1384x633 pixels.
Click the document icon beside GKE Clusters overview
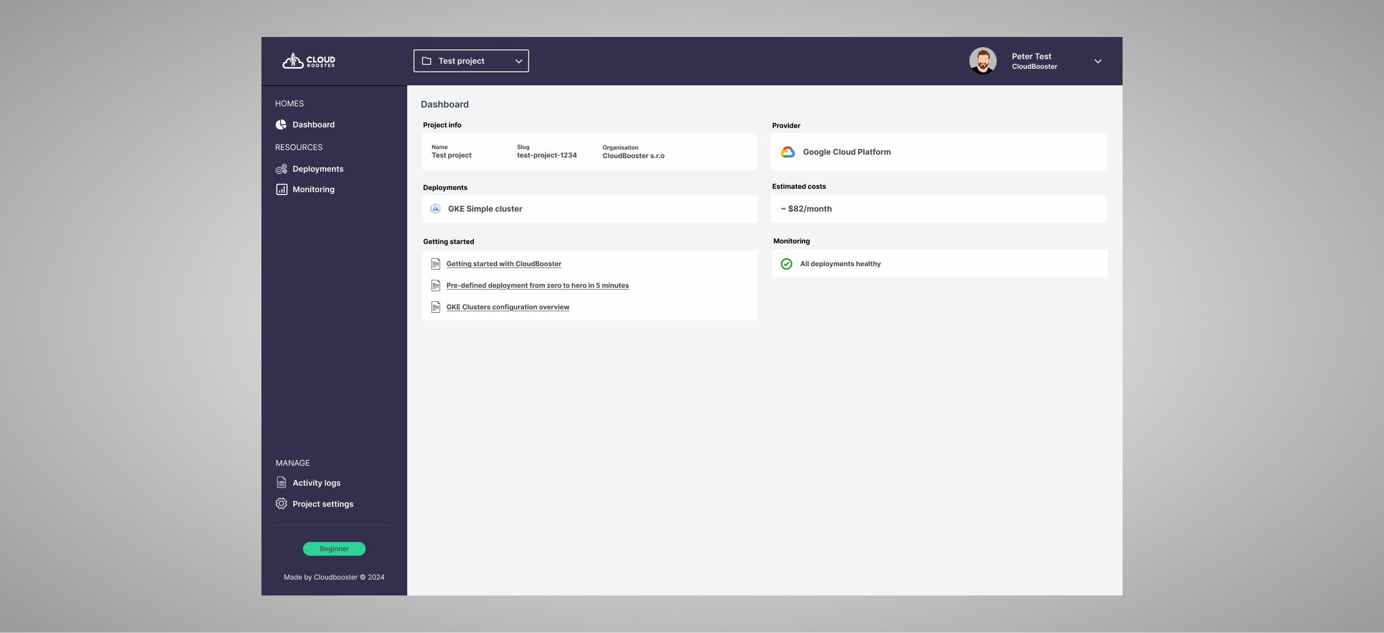point(436,307)
